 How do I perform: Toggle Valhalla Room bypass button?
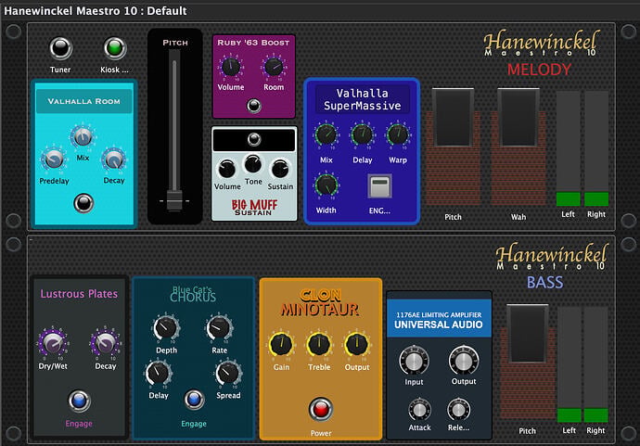coord(83,203)
